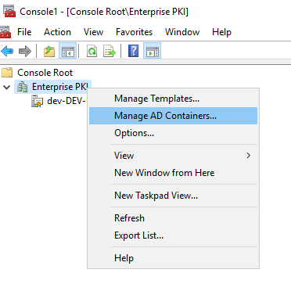Click the Back arrow toolbar icon
This screenshot has height=291, width=291.
7,51
